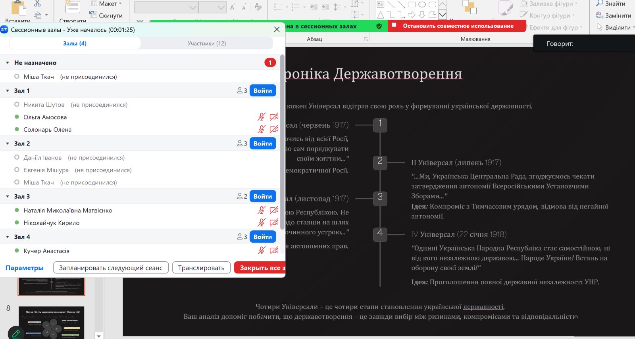Viewport: 635px width, 339px height.
Task: Pick the triangle shape from the gallery
Action: click(381, 15)
